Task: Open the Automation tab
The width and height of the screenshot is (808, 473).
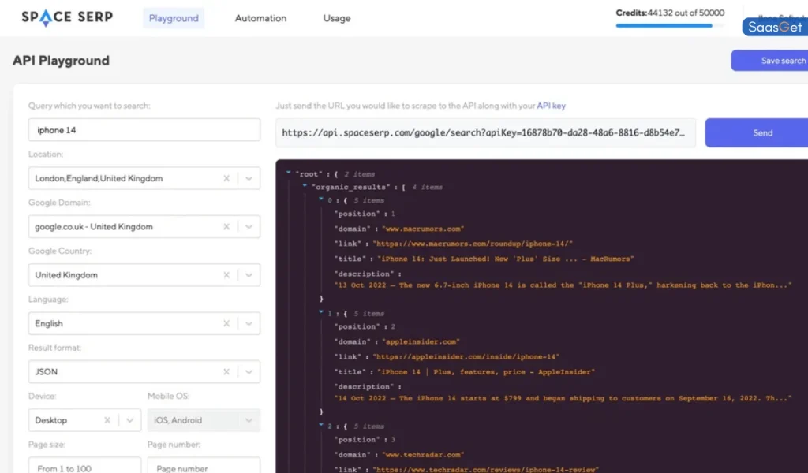Action: coord(260,18)
